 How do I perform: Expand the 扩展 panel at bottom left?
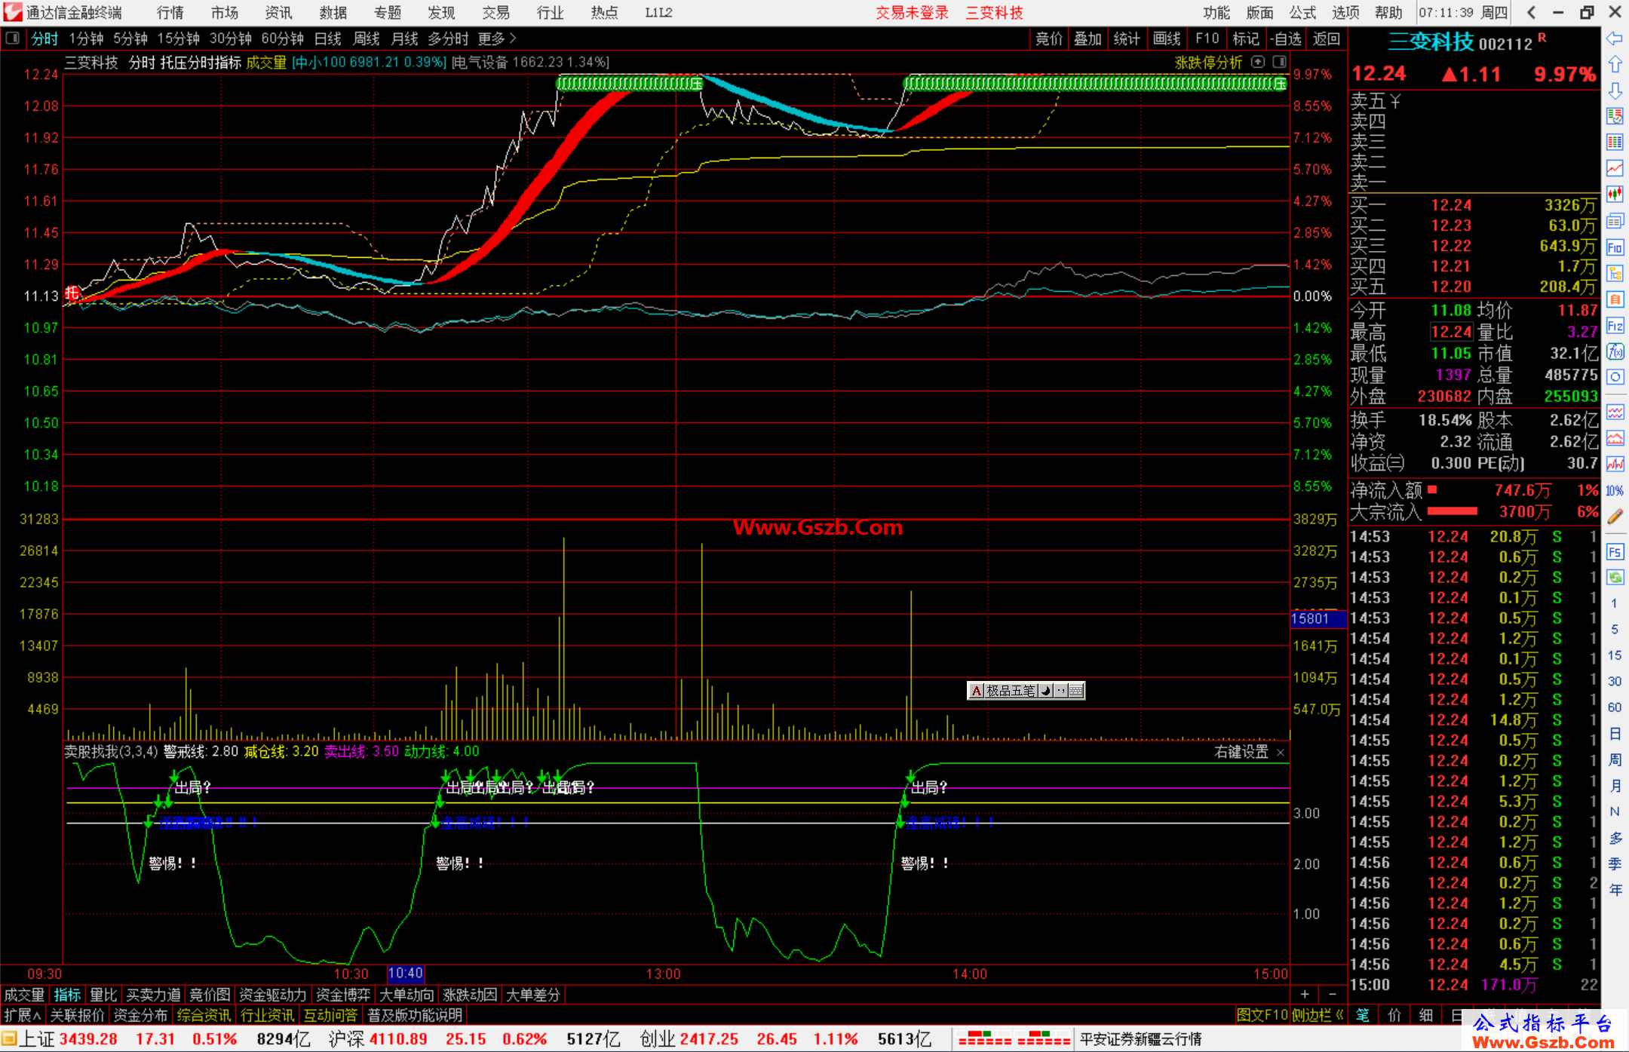coord(23,1015)
